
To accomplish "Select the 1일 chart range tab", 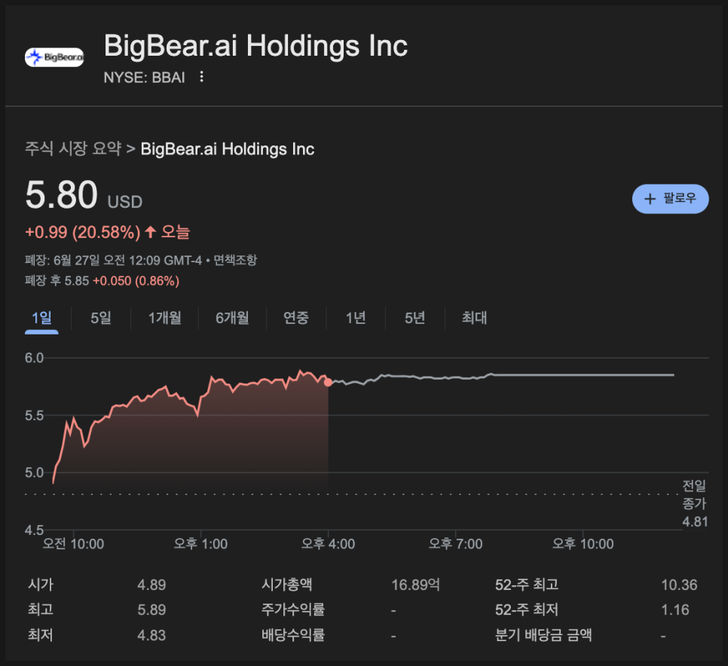I will coord(42,318).
